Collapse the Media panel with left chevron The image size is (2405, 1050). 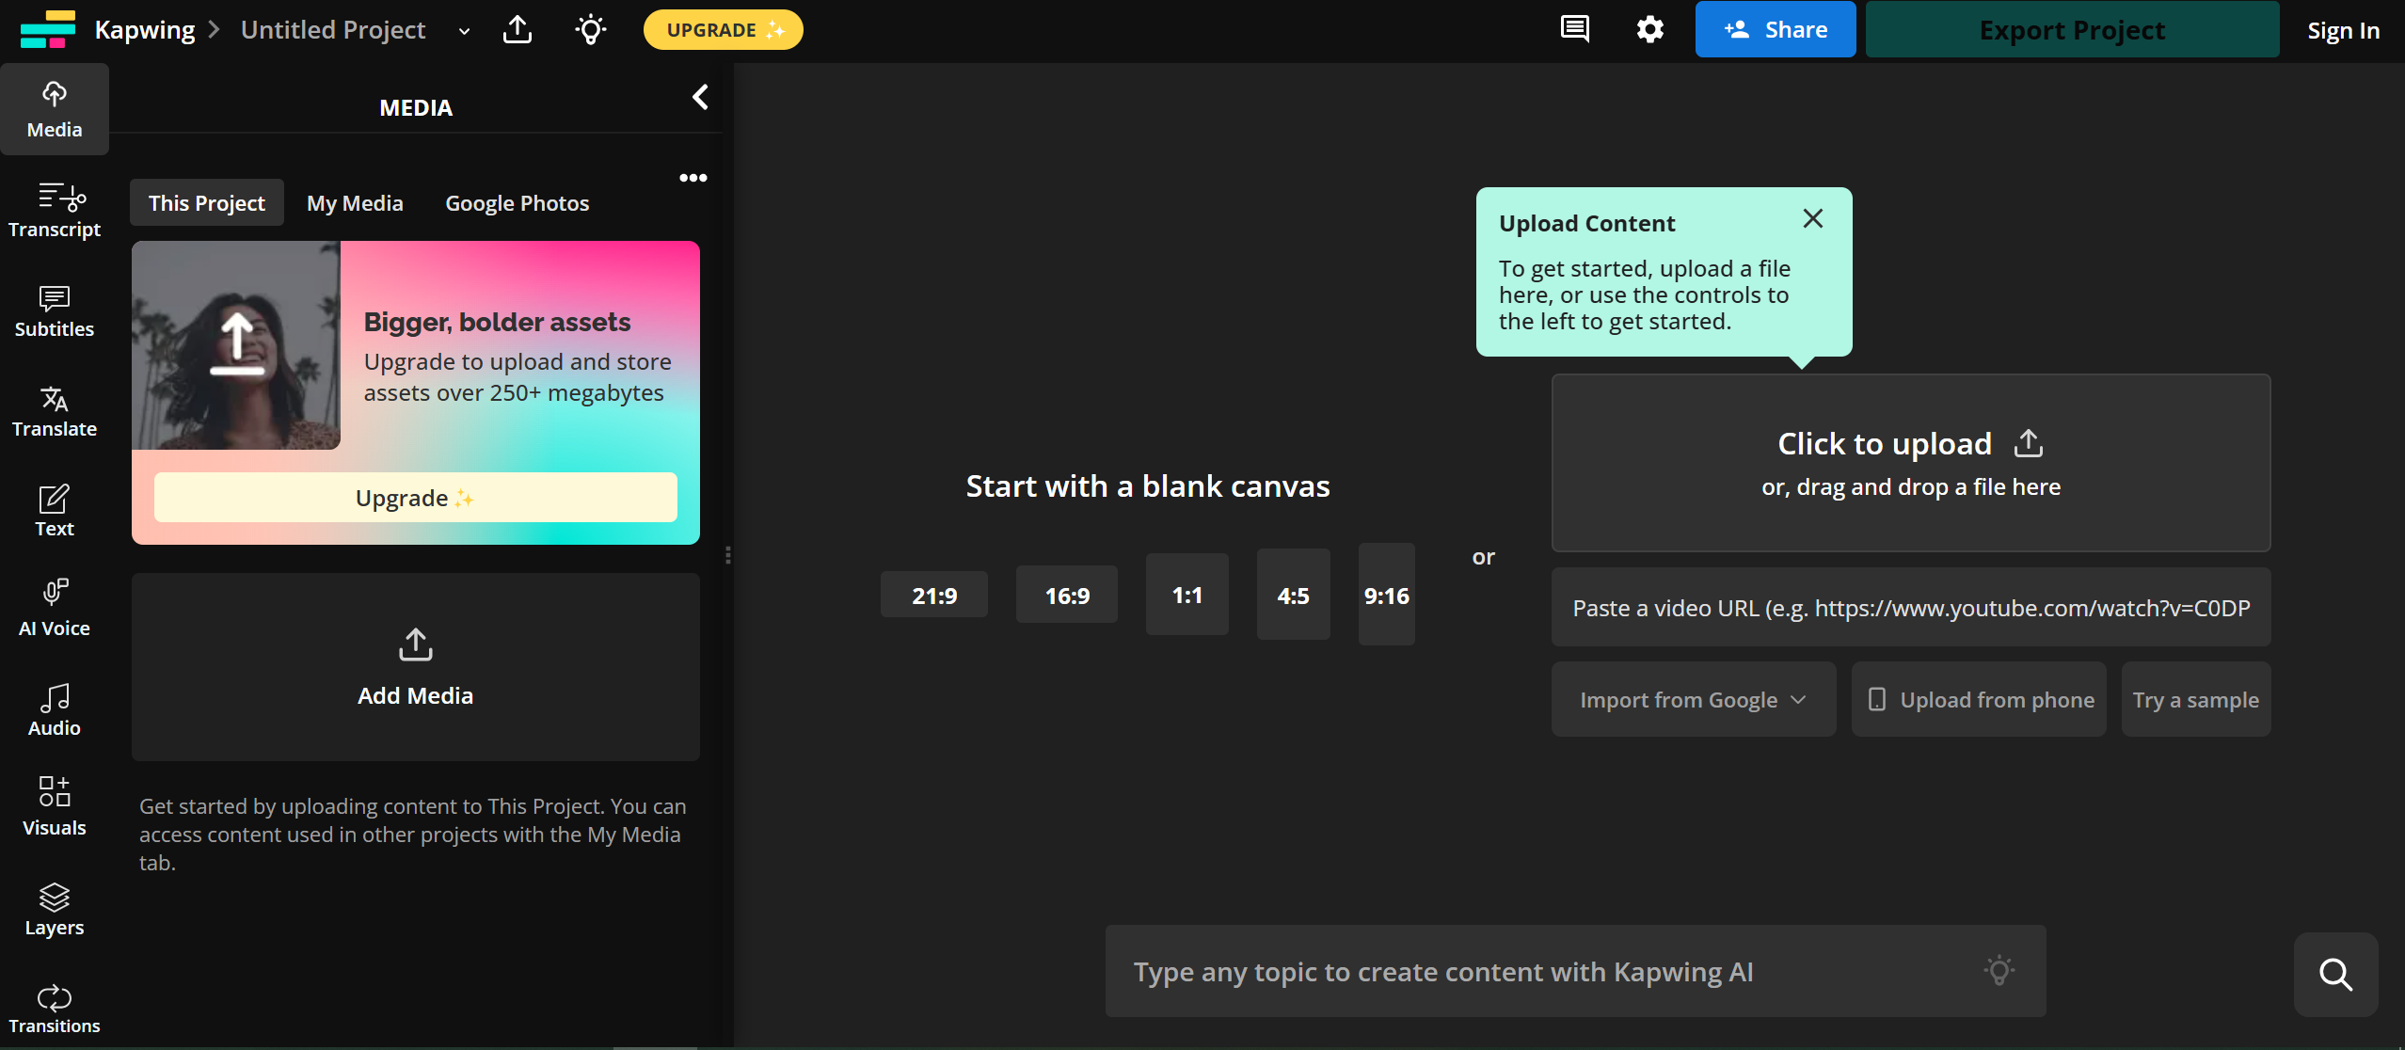[700, 97]
